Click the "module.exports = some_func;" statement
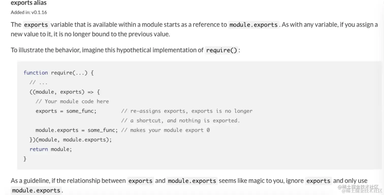The image size is (384, 195). tap(77, 130)
